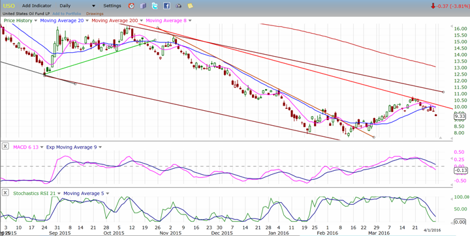Viewport: 470px width, 236px height.
Task: Expand Moving Average 8 options arrow
Action: point(190,21)
